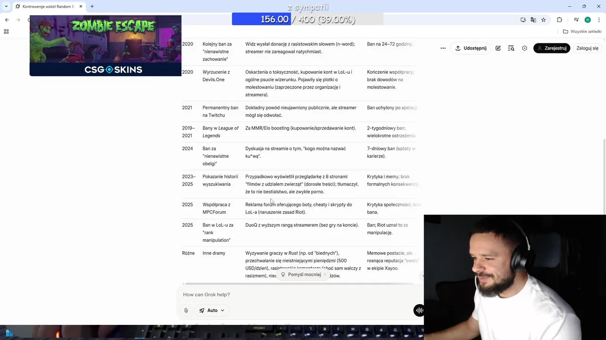Open the Chrome three-dots main menu
Image resolution: width=606 pixels, height=340 pixels.
[x=599, y=20]
